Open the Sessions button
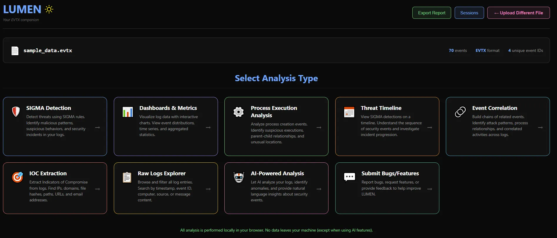Viewport: 557px width, 238px height. coord(469,13)
